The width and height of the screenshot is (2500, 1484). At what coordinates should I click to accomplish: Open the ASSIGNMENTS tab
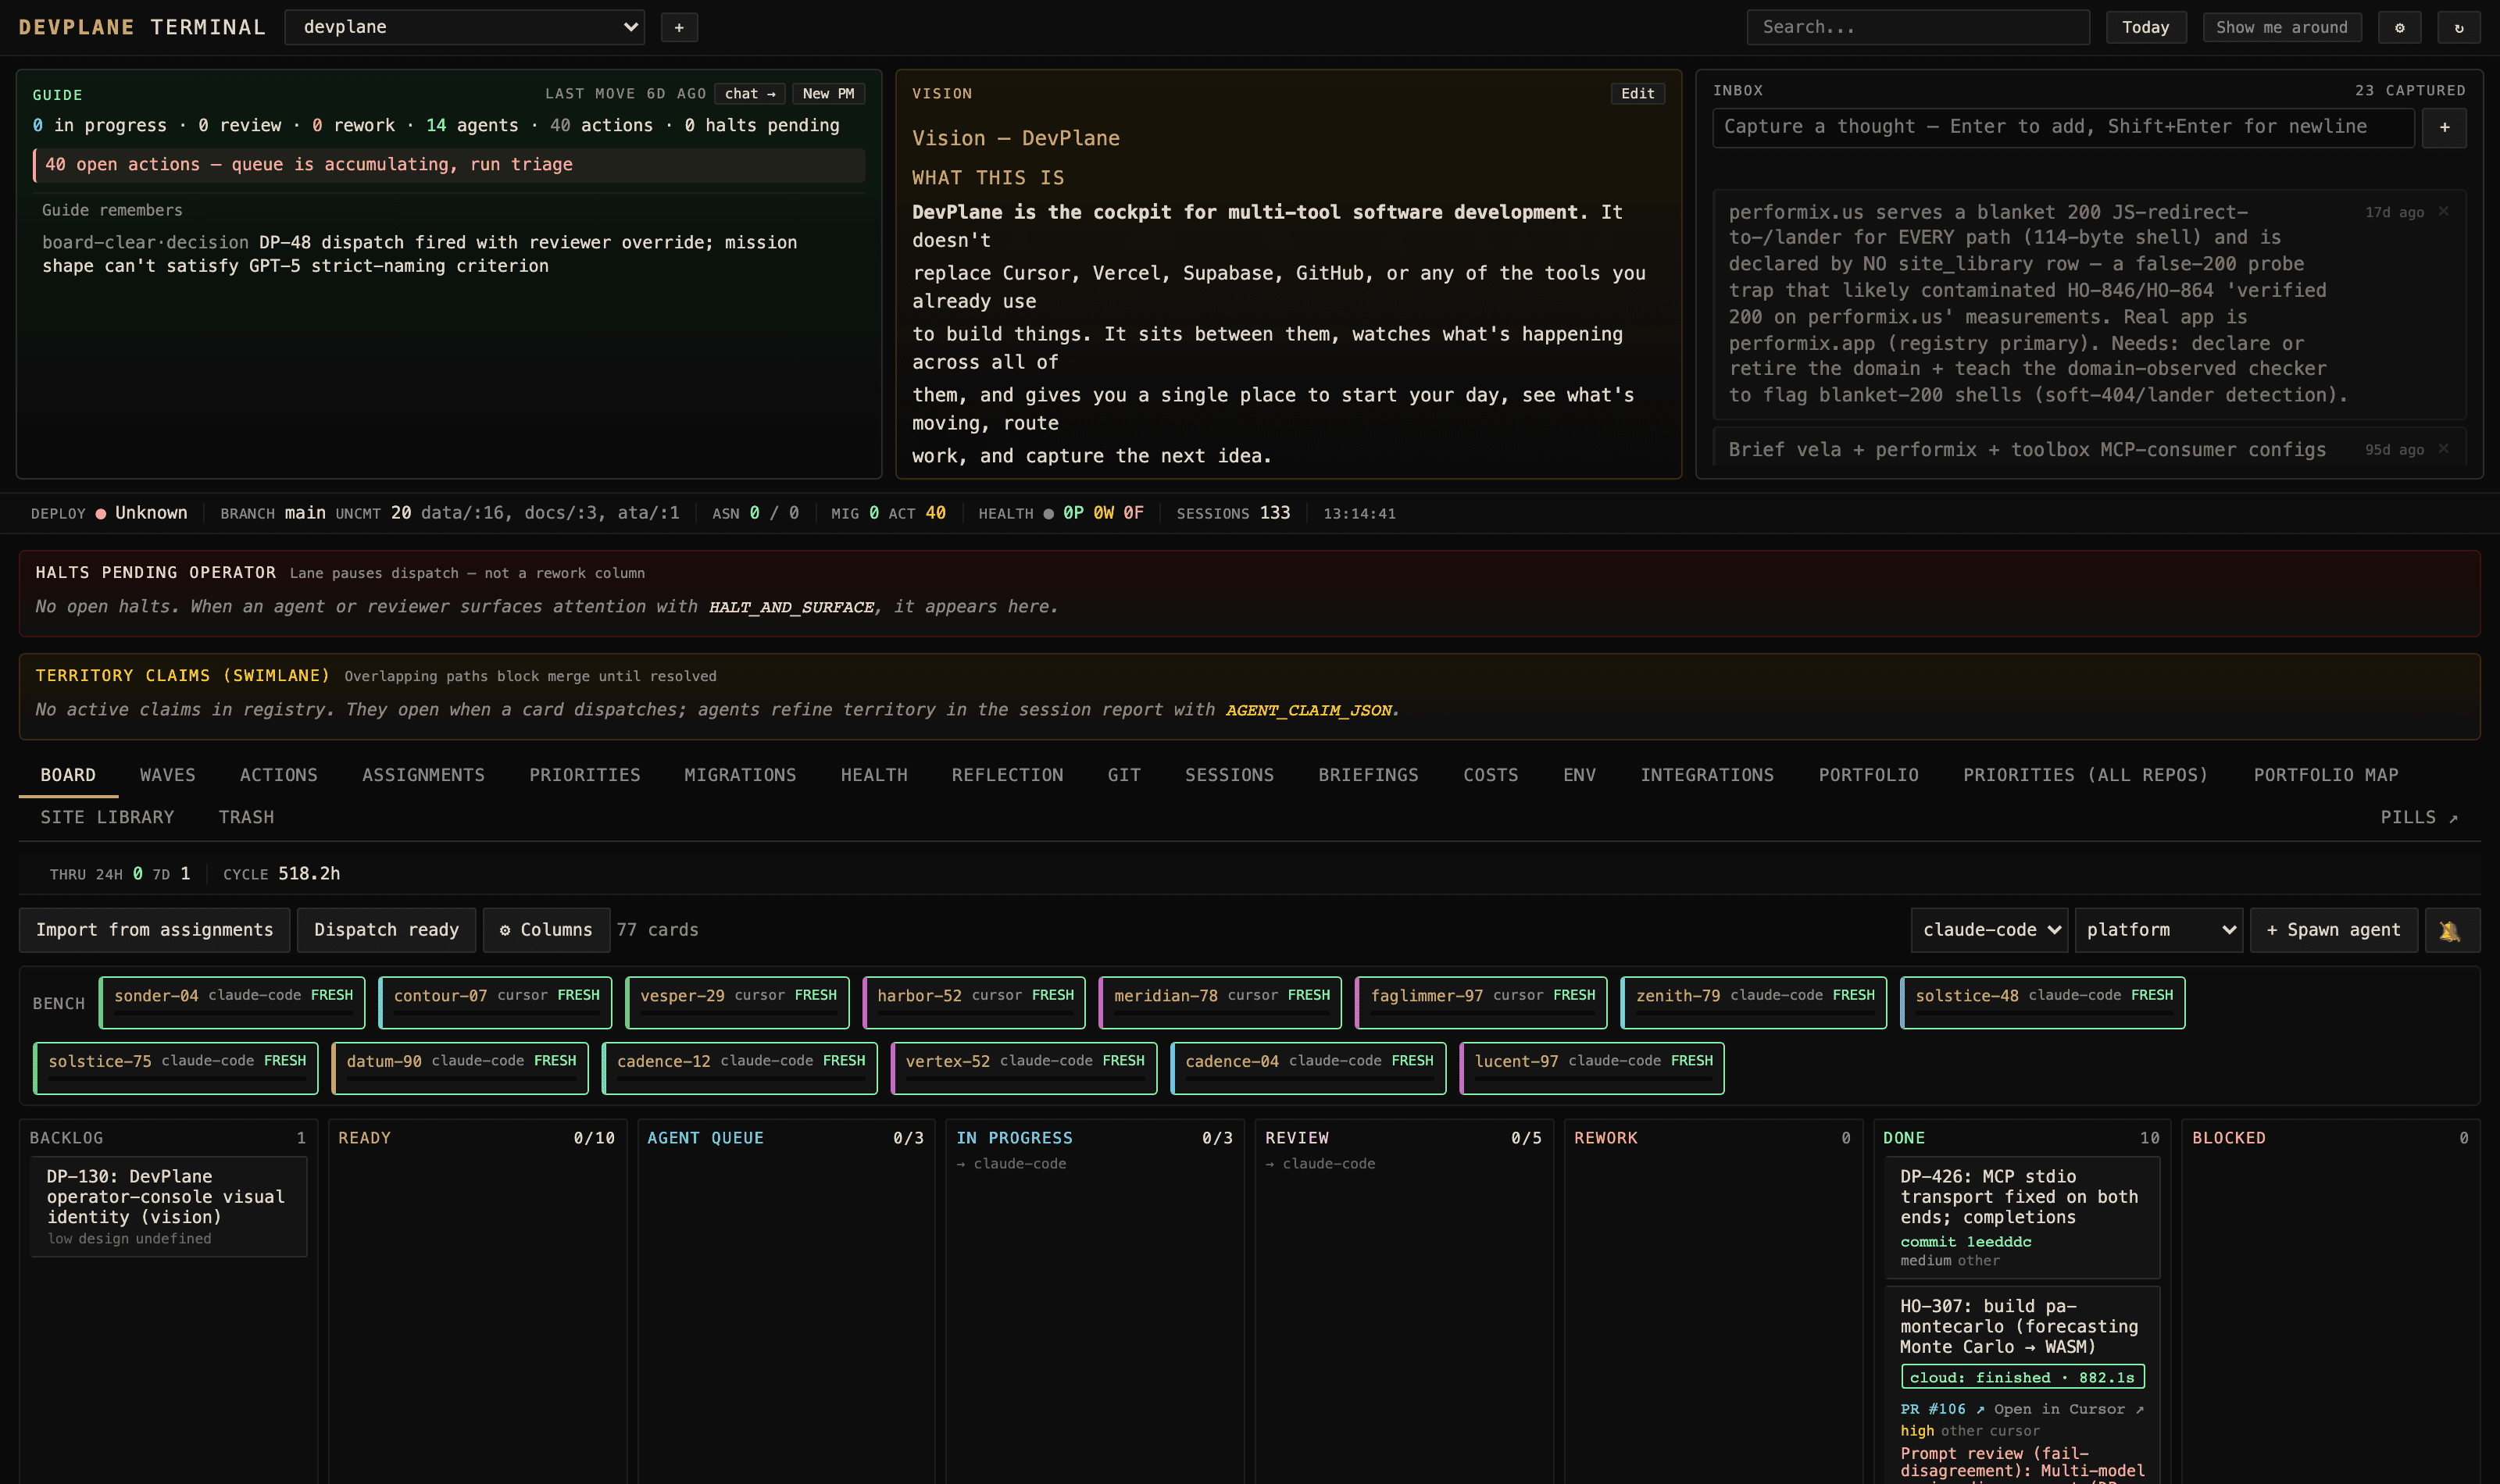[423, 775]
